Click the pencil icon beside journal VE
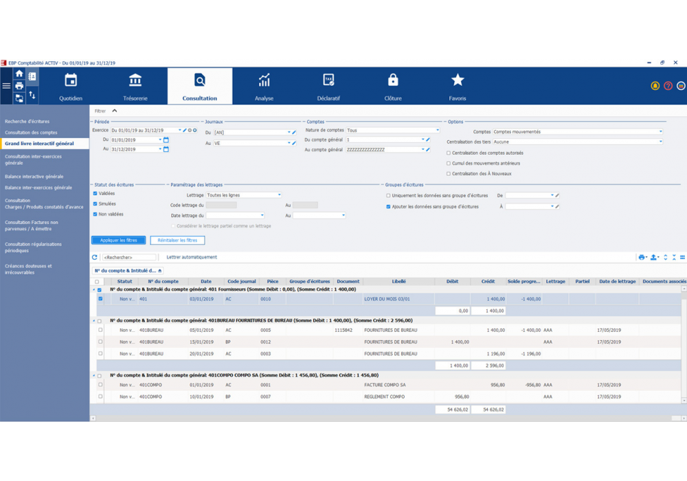 click(x=294, y=143)
